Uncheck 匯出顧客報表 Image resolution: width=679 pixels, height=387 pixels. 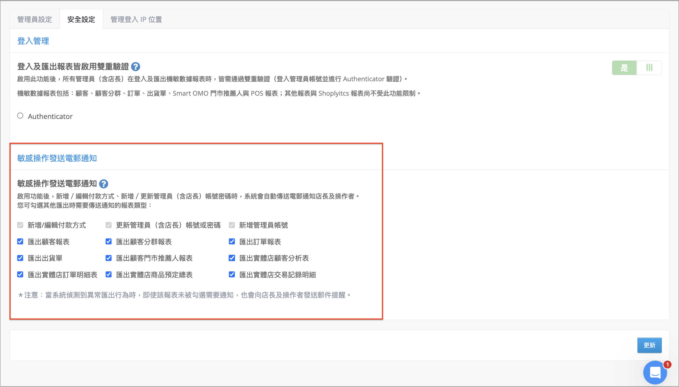[x=20, y=241]
